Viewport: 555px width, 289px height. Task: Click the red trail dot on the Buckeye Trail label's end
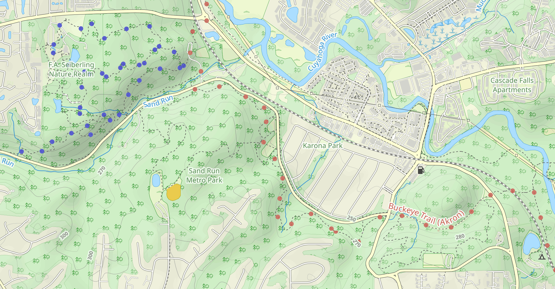coord(471,212)
